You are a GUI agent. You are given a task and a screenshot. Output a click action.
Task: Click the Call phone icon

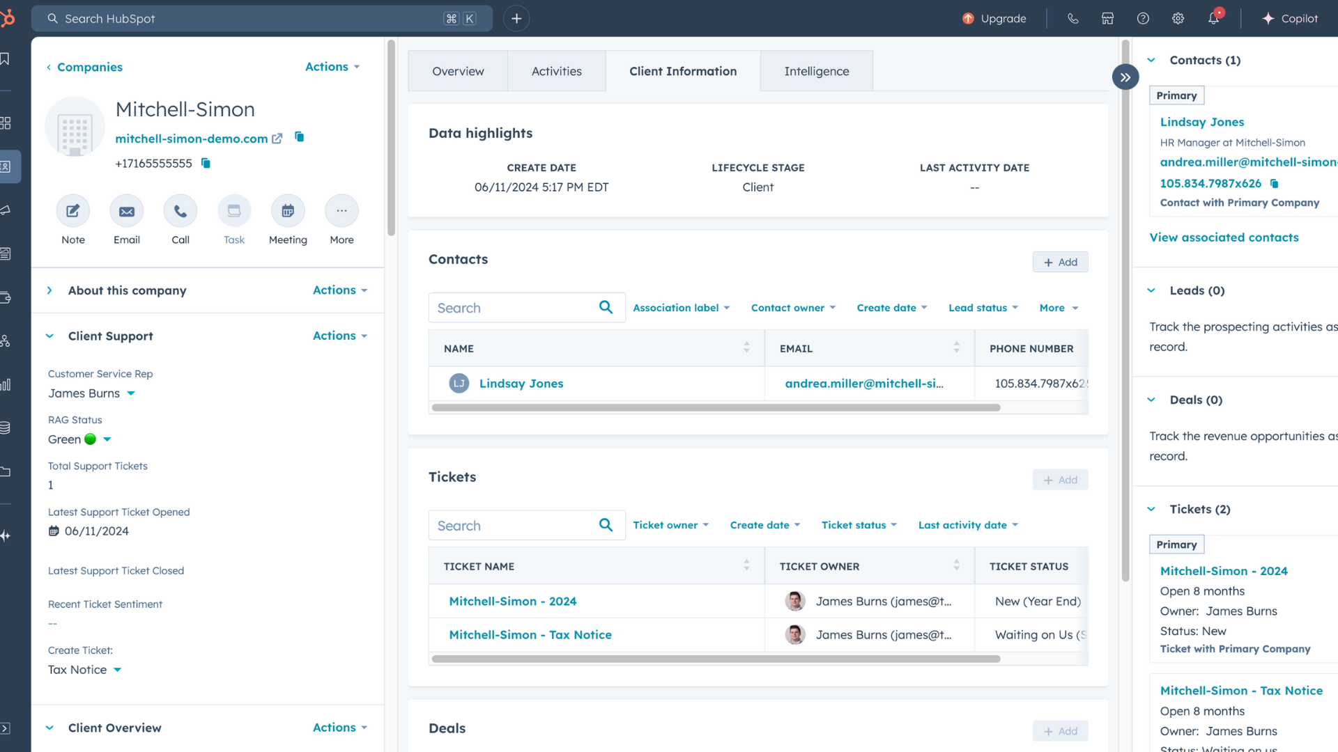pos(180,211)
